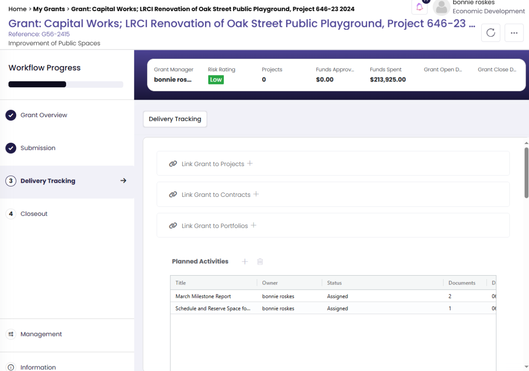This screenshot has height=371, width=529.
Task: Click the Workflow Progress bar
Action: pyautogui.click(x=66, y=84)
